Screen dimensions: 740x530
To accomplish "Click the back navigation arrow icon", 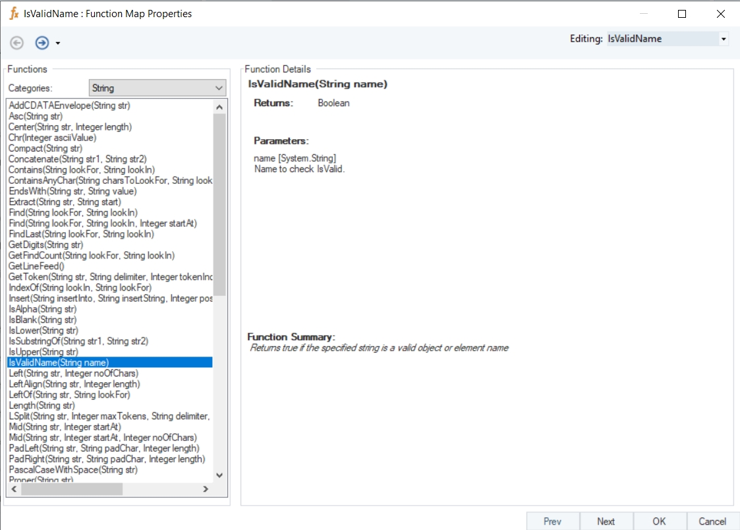I will click(17, 43).
